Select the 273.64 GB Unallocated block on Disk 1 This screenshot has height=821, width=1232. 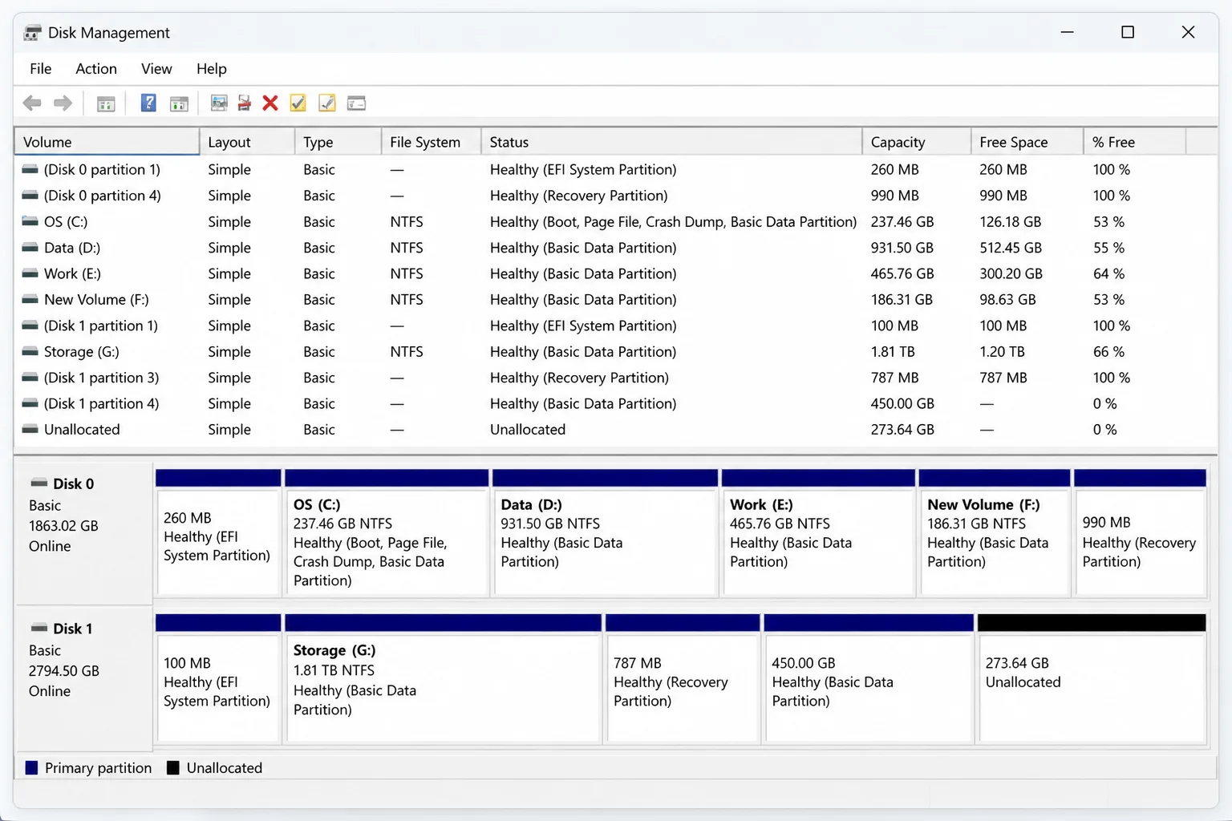(x=1092, y=678)
